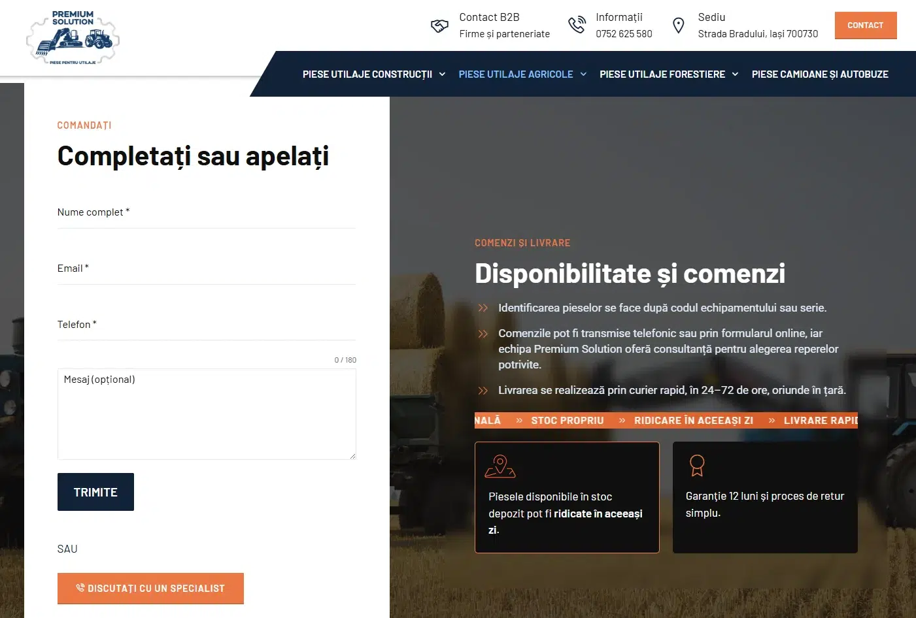Click Disponibilitate și comenzi heading

pyautogui.click(x=630, y=274)
